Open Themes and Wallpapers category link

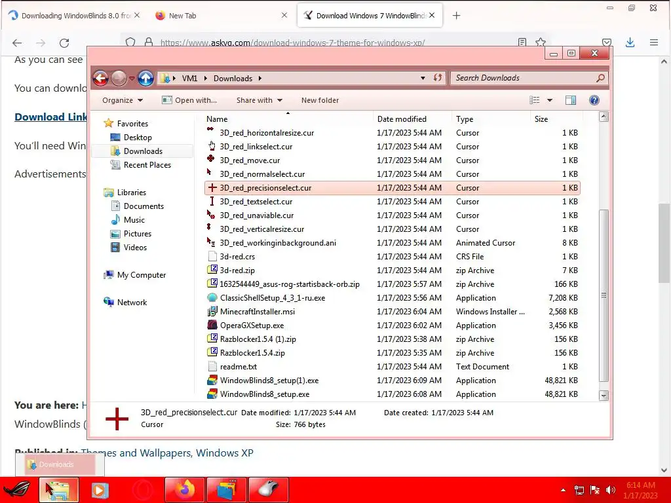point(136,453)
